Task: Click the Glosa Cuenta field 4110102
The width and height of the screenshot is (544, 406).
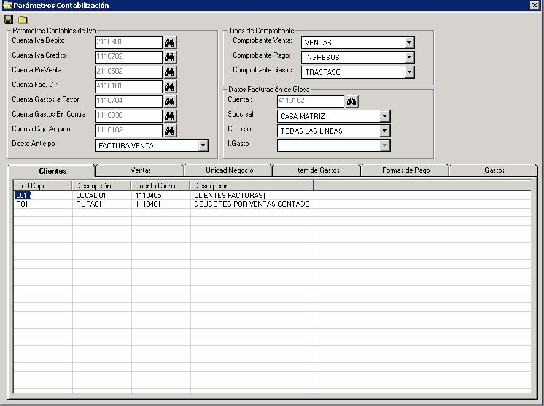Action: 311,101
